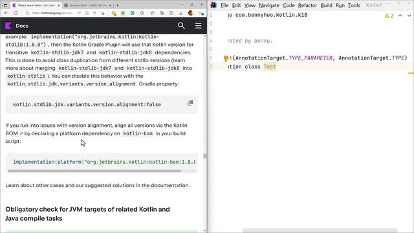The height and width of the screenshot is (233, 414).
Task: Open the Run menu in IntelliJ
Action: (x=340, y=5)
